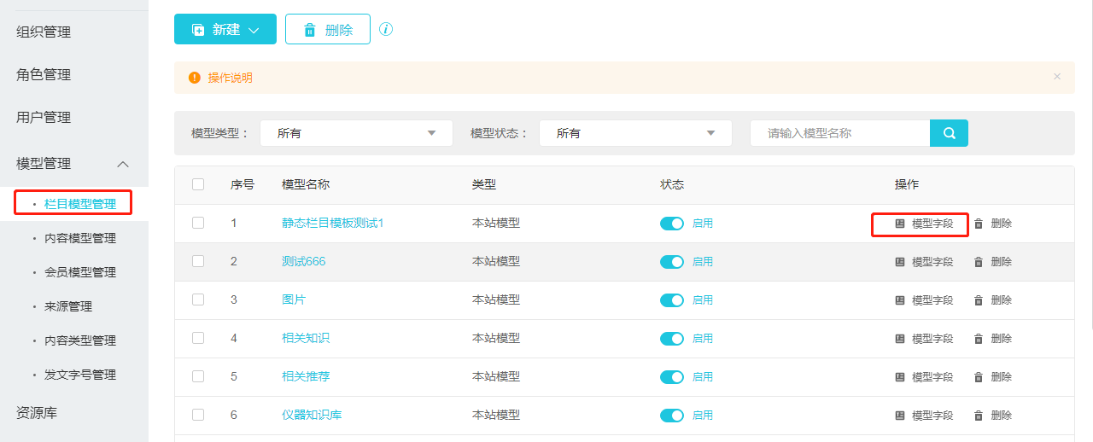Toggle the status switch for 图片

pyautogui.click(x=672, y=300)
